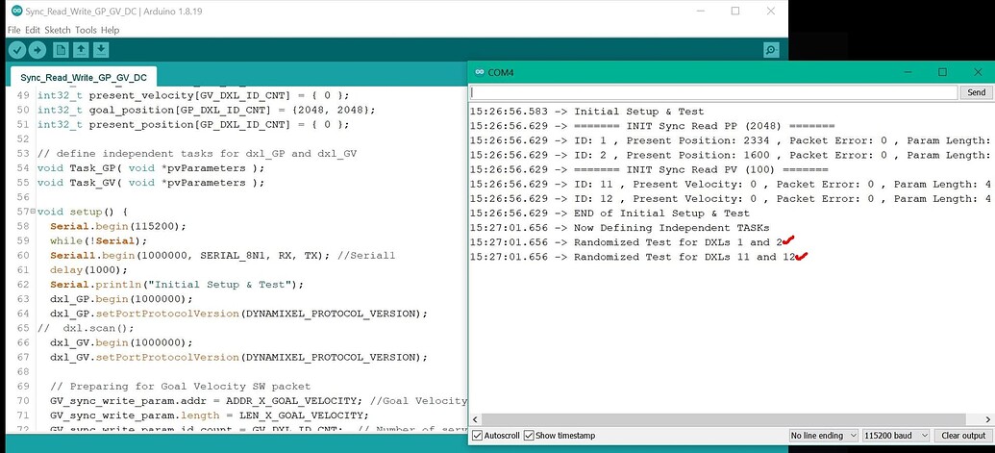This screenshot has width=995, height=453.
Task: Toggle the Autoscroll checkbox
Action: pos(478,436)
